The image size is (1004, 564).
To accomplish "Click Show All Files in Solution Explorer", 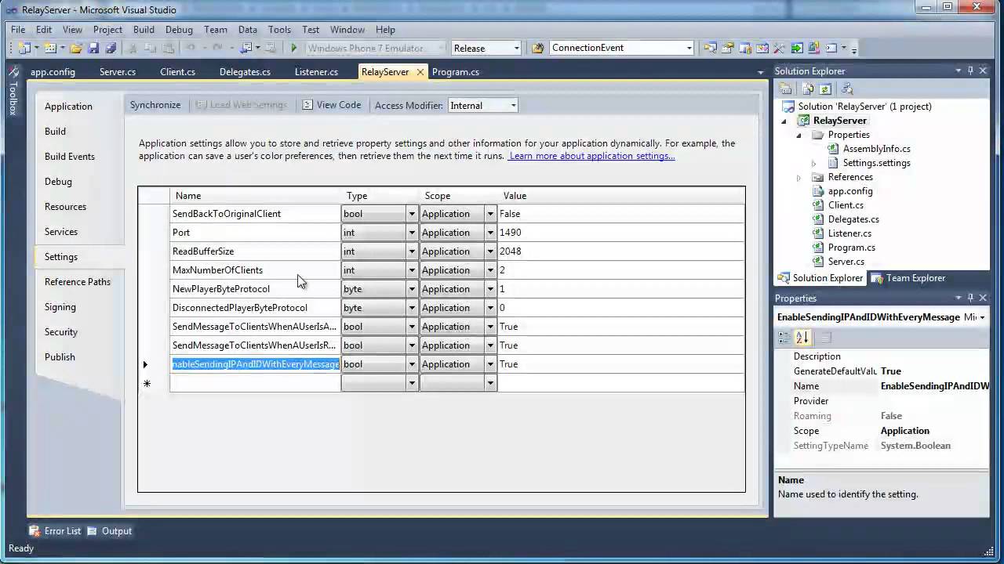I will pos(808,89).
